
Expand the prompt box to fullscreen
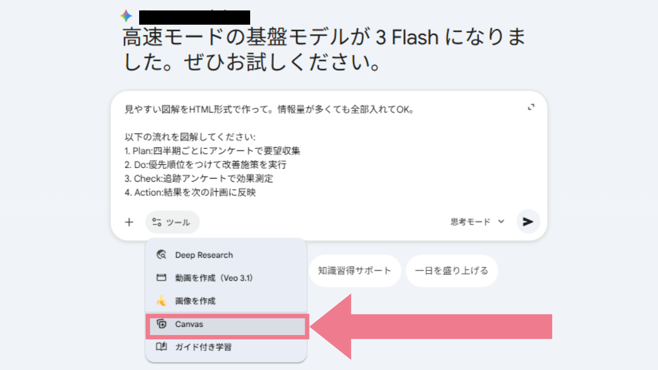(531, 108)
